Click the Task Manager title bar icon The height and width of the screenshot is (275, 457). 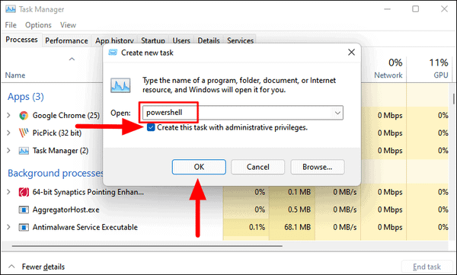(11, 9)
